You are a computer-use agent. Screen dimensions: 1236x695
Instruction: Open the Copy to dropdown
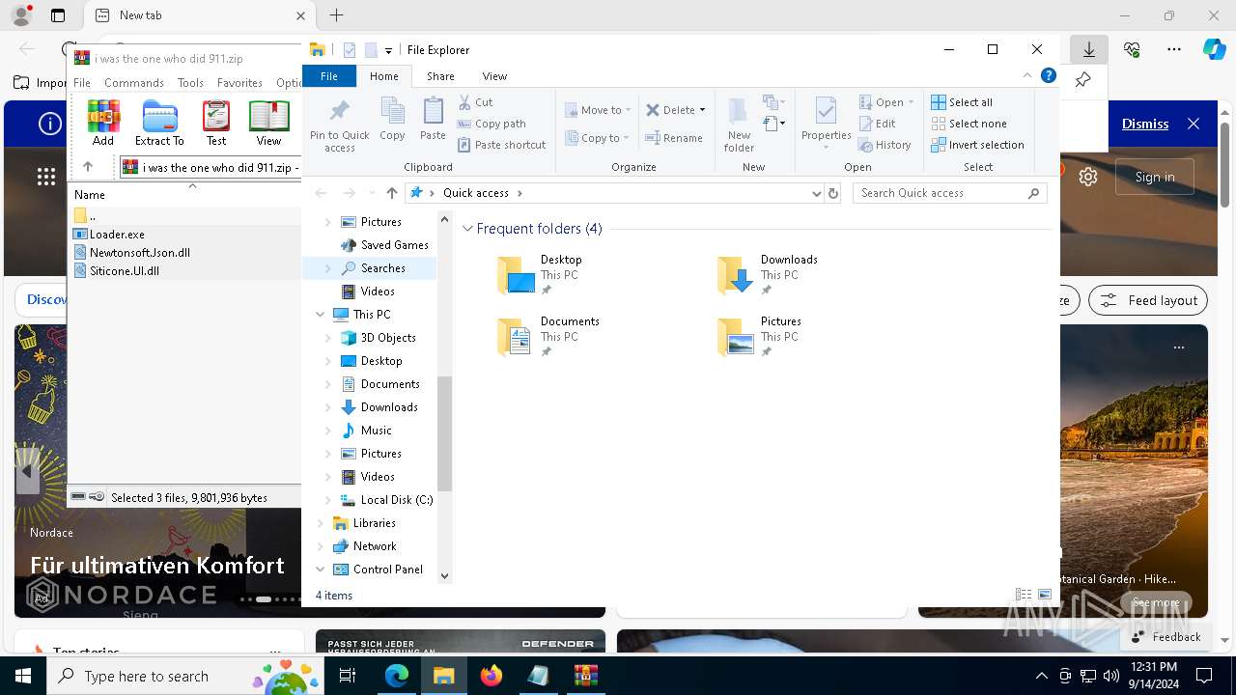pyautogui.click(x=598, y=138)
